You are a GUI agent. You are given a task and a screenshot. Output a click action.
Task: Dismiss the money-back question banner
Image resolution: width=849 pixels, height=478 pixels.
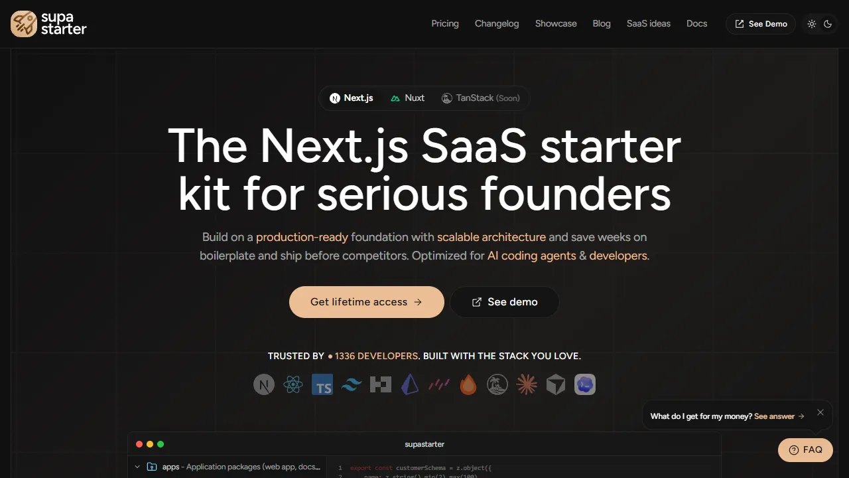(x=820, y=412)
